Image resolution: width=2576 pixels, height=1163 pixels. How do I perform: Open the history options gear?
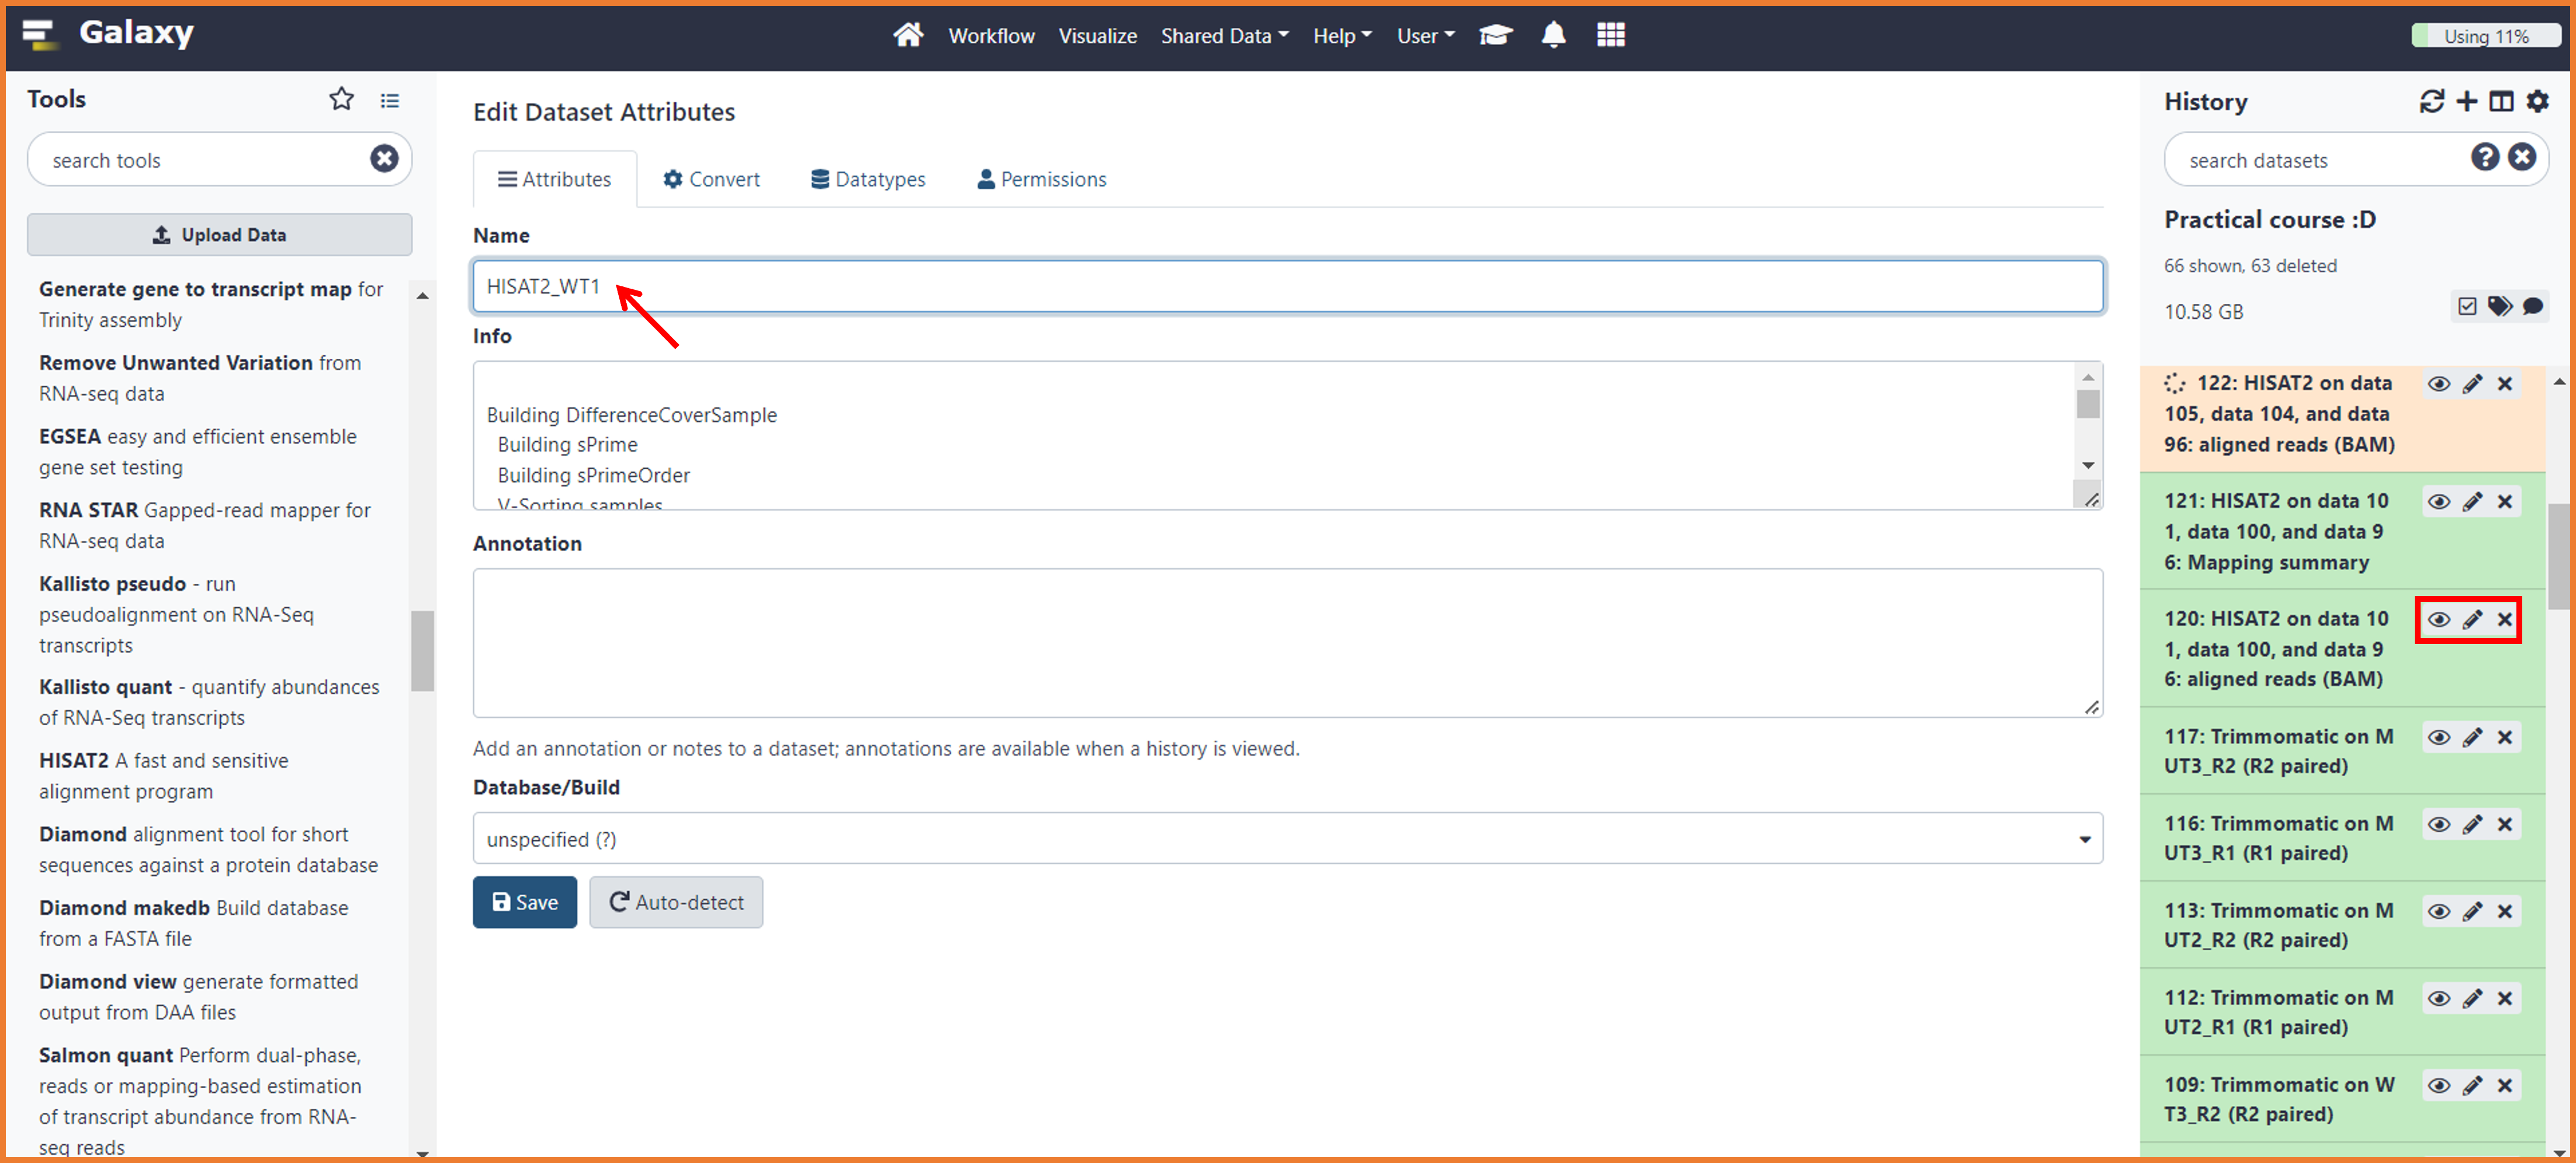point(2537,101)
